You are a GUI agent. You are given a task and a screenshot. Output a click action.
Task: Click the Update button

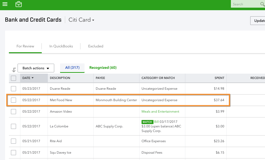(259, 20)
